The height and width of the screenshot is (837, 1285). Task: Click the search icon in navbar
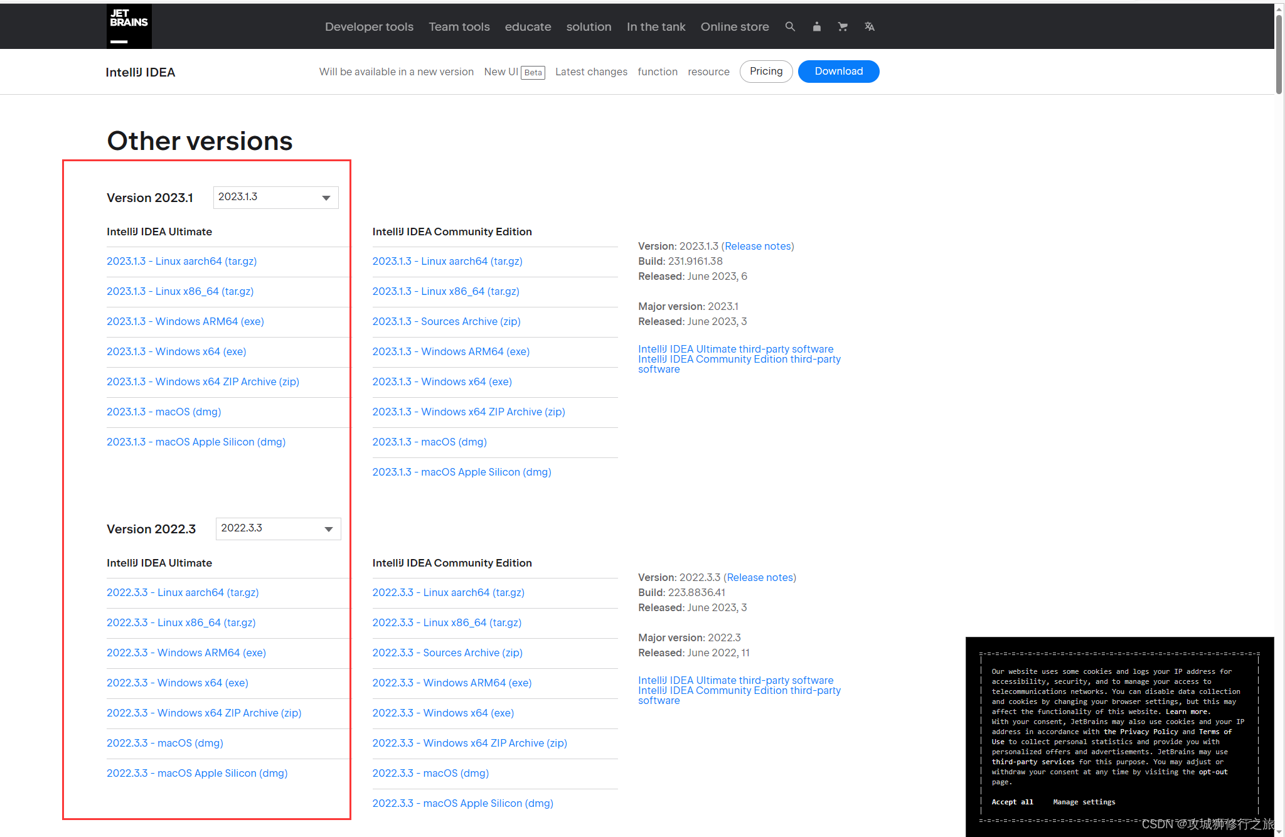click(789, 26)
